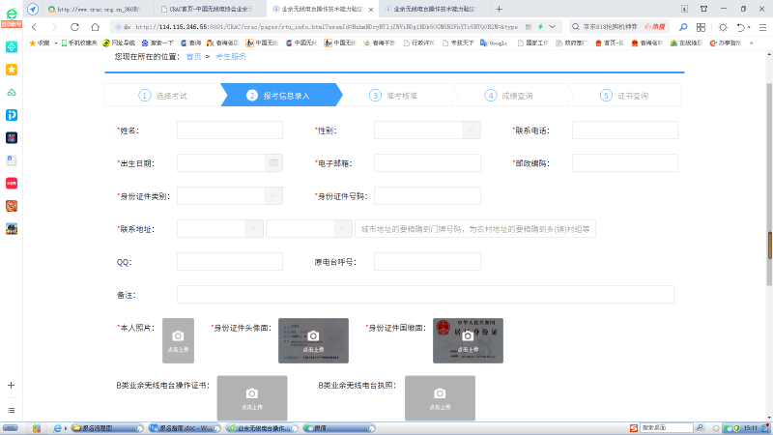Click the plus icon in left sidebar
The height and width of the screenshot is (435, 773).
coord(12,385)
